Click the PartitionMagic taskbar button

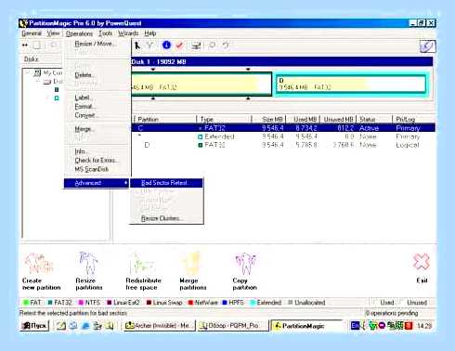coord(307,326)
